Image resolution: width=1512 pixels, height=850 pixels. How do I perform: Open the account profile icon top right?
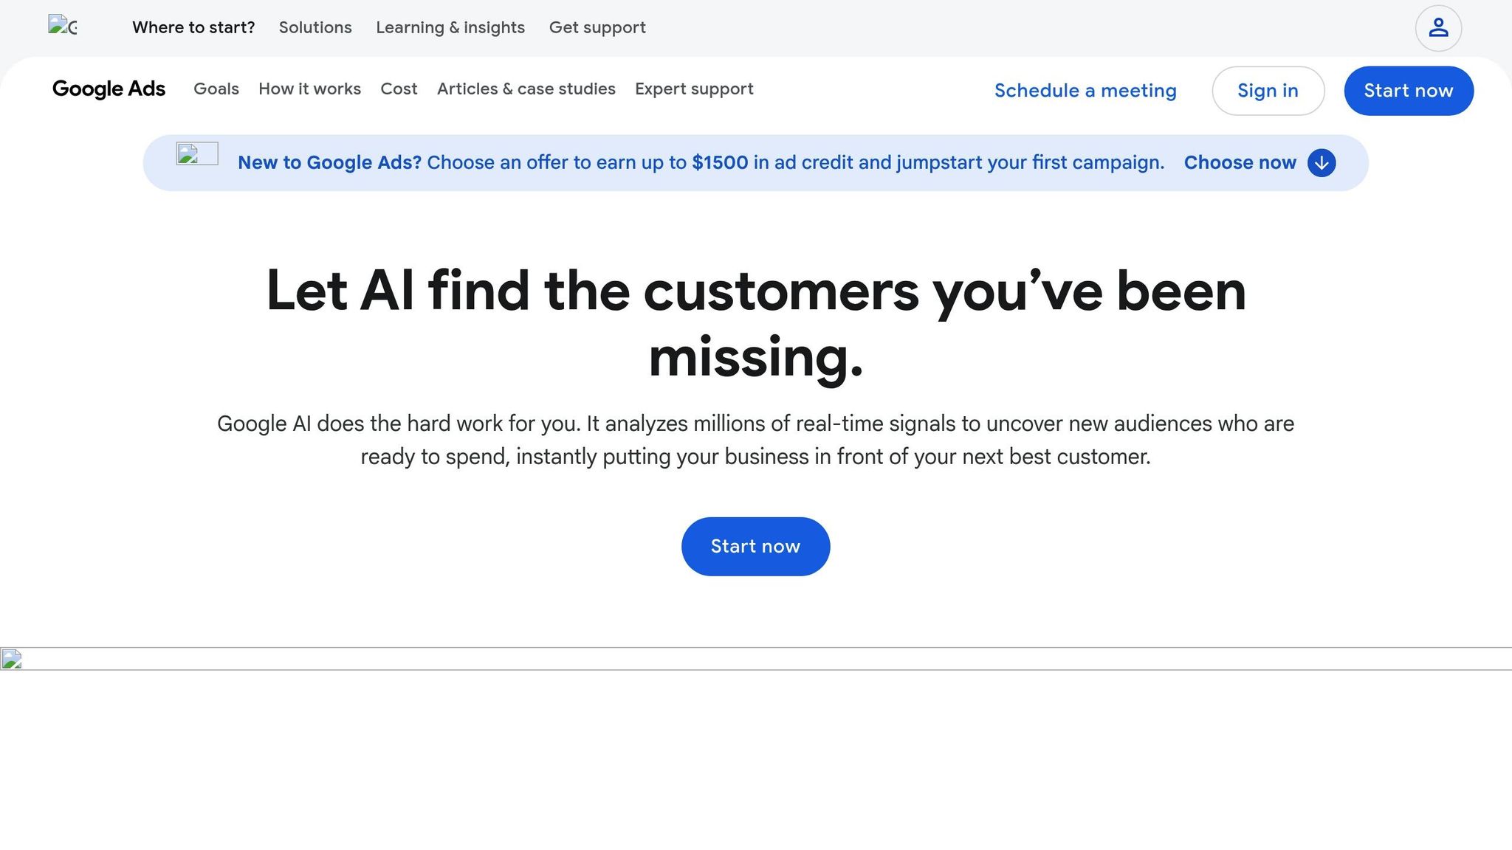[x=1438, y=27]
